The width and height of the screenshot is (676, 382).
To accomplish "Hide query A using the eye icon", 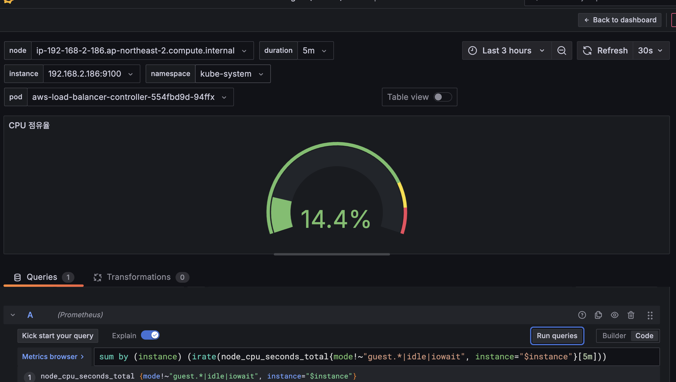I will tap(614, 315).
